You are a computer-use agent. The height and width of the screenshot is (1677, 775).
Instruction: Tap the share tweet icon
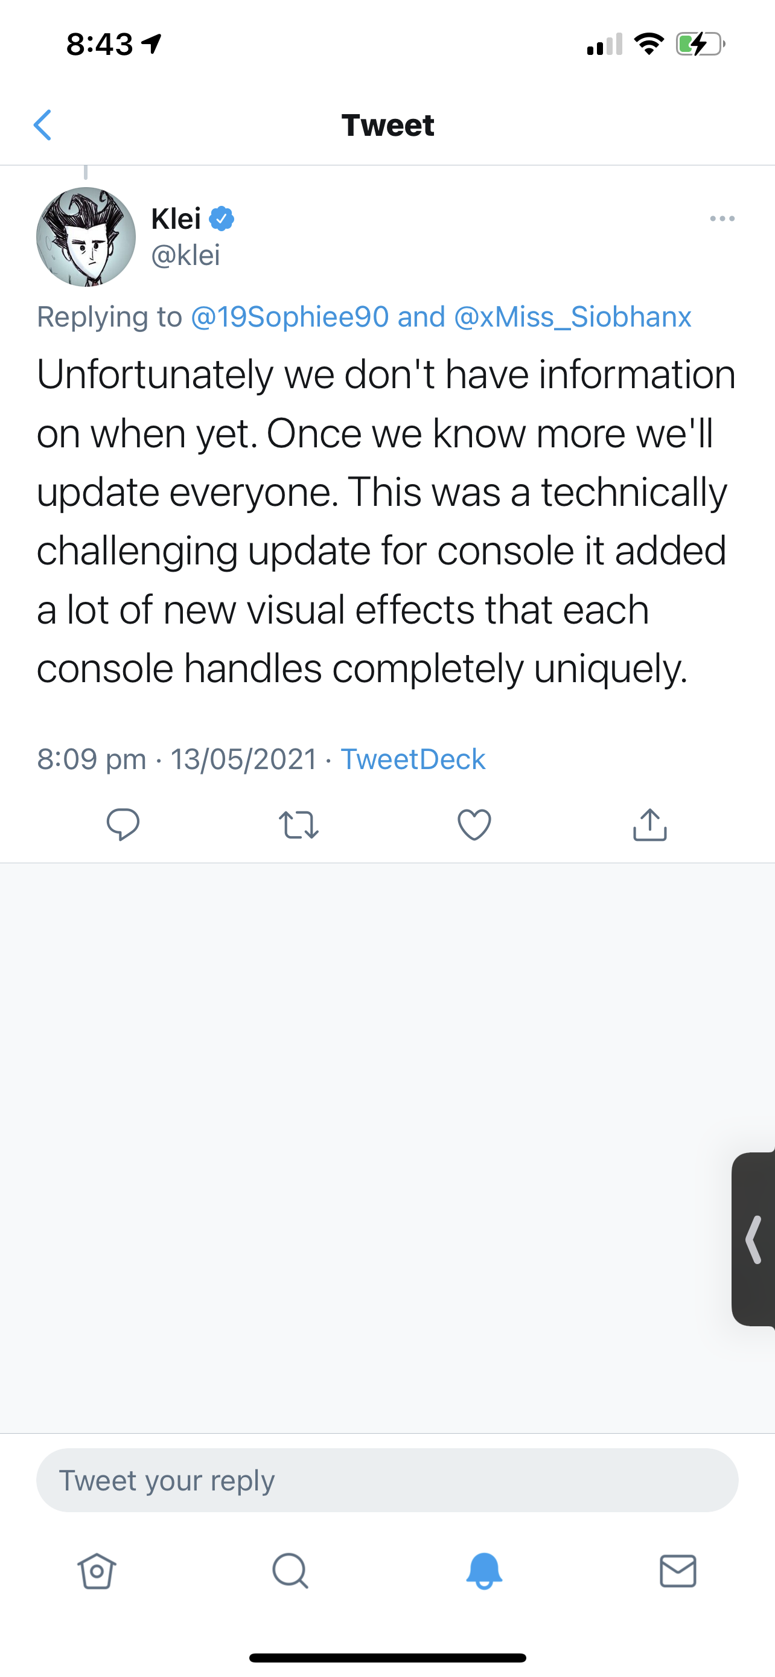coord(649,824)
